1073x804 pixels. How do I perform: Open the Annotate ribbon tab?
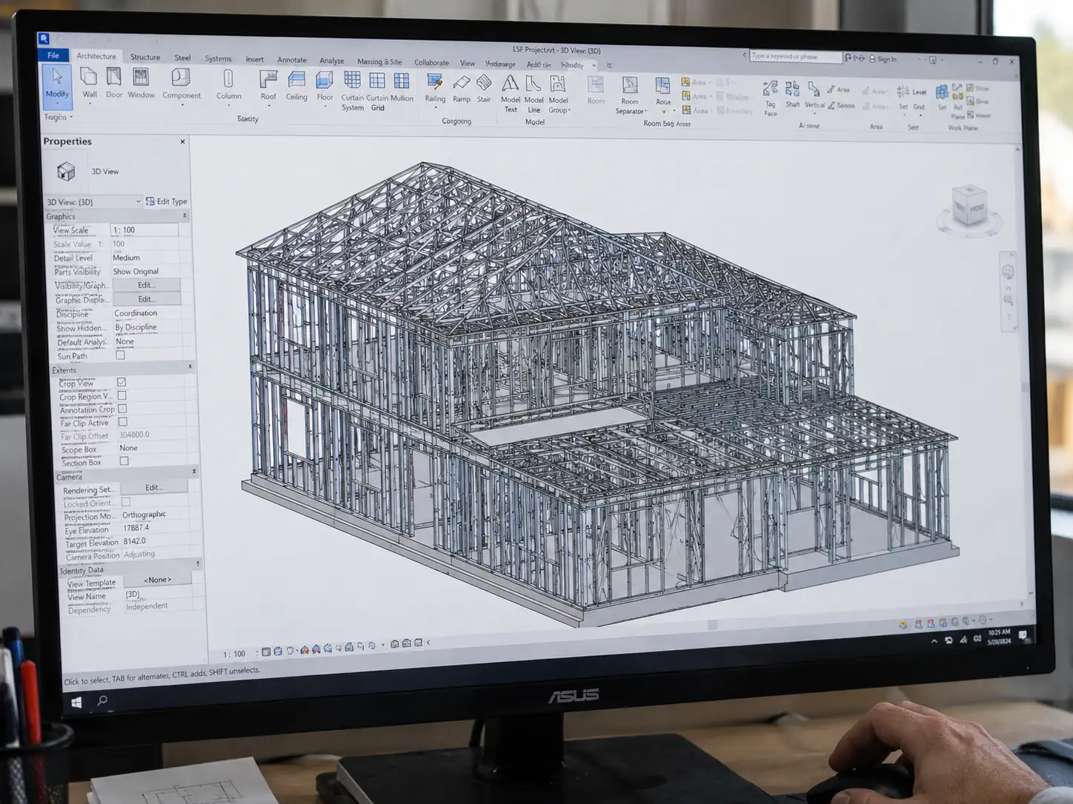pyautogui.click(x=292, y=60)
